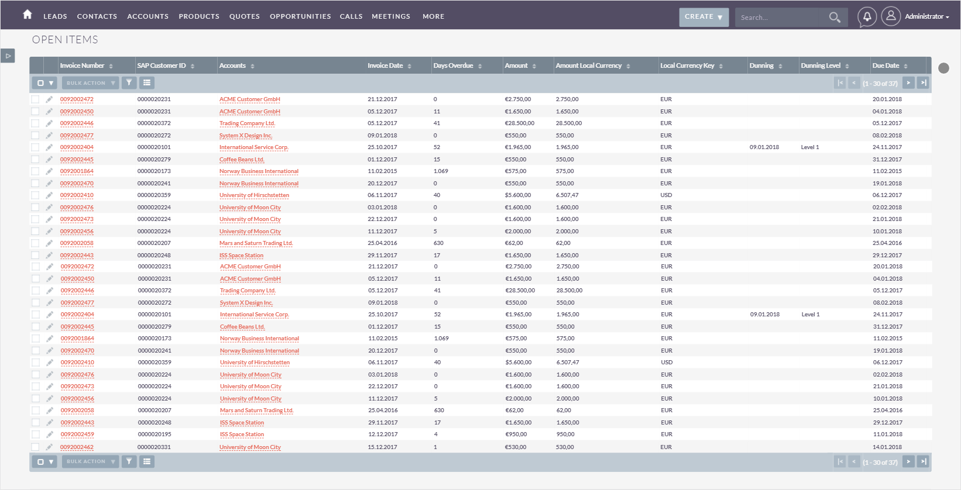Select the first row of invoice 0092001864
The height and width of the screenshot is (490, 961).
pos(35,171)
